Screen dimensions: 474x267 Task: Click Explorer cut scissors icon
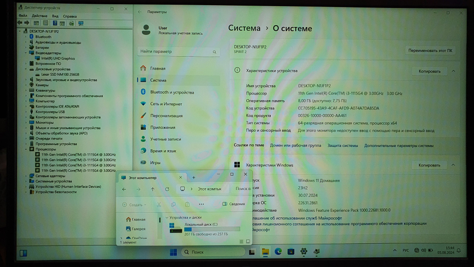(159, 205)
